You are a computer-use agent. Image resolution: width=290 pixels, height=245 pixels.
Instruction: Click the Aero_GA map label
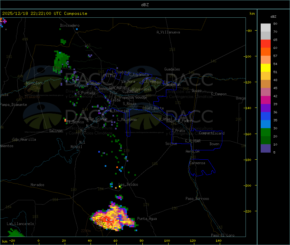pyautogui.click(x=193, y=151)
